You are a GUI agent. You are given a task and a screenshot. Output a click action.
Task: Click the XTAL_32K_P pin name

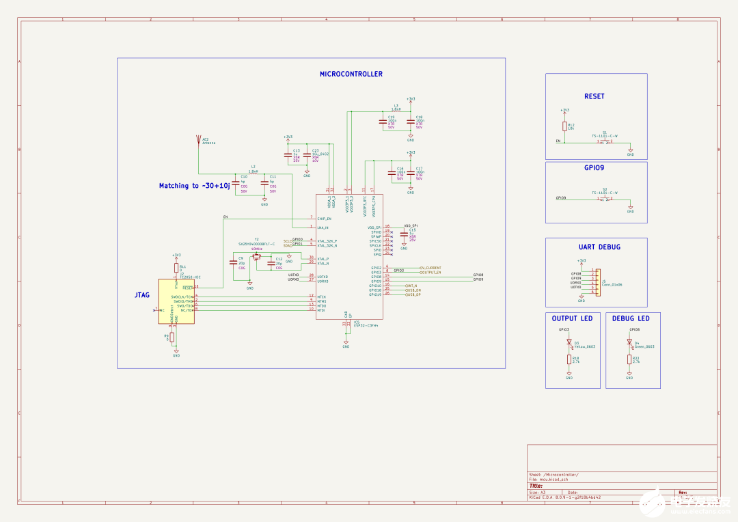pos(327,241)
